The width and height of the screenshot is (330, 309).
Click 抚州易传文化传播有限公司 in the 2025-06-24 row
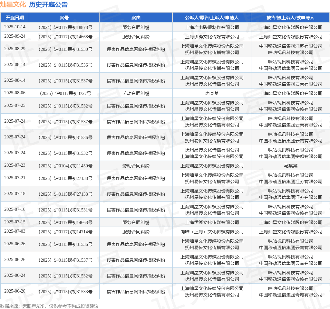[212, 279]
